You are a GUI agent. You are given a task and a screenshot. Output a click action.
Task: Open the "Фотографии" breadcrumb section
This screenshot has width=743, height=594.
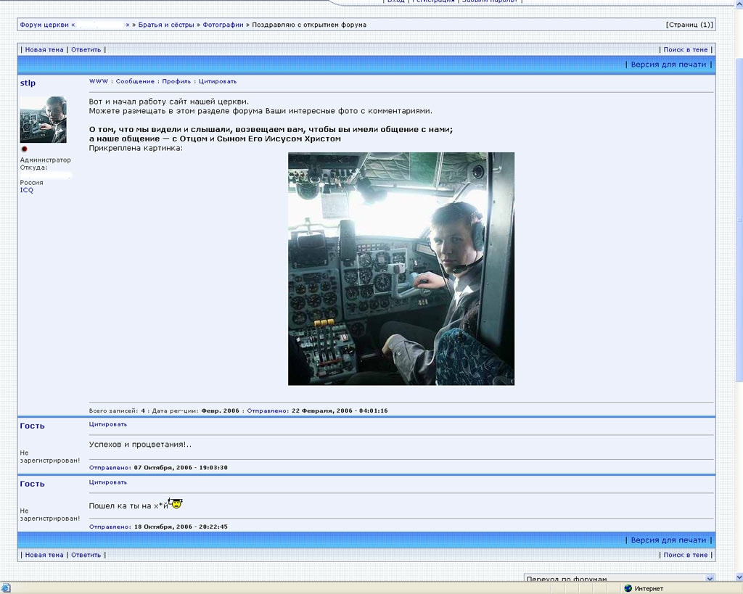tap(223, 25)
